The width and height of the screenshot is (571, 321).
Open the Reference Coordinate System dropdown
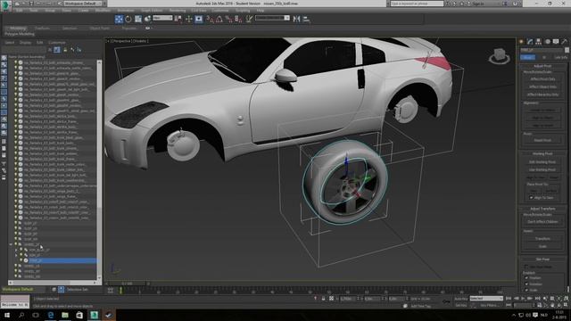coord(162,18)
